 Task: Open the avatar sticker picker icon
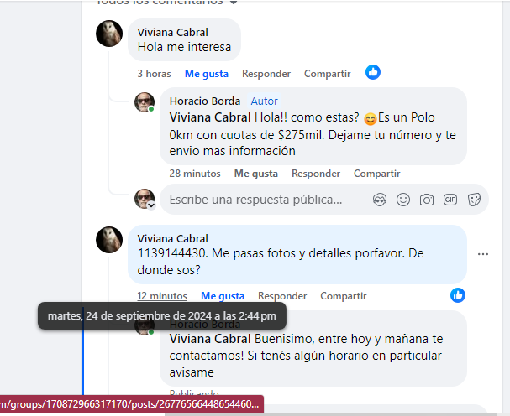380,200
